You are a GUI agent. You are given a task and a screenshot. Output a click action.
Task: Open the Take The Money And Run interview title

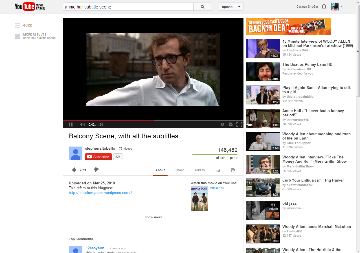315,159
